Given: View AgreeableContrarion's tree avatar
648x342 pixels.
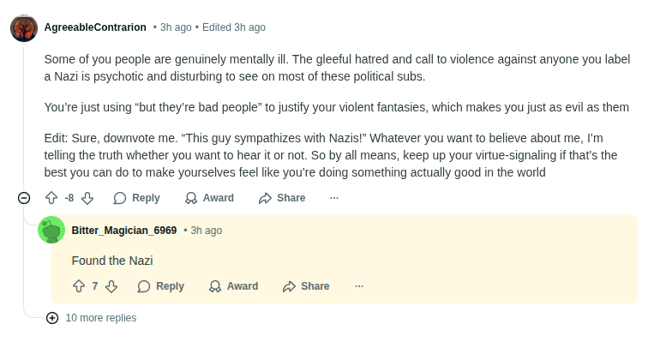Looking at the screenshot, I should pyautogui.click(x=24, y=28).
